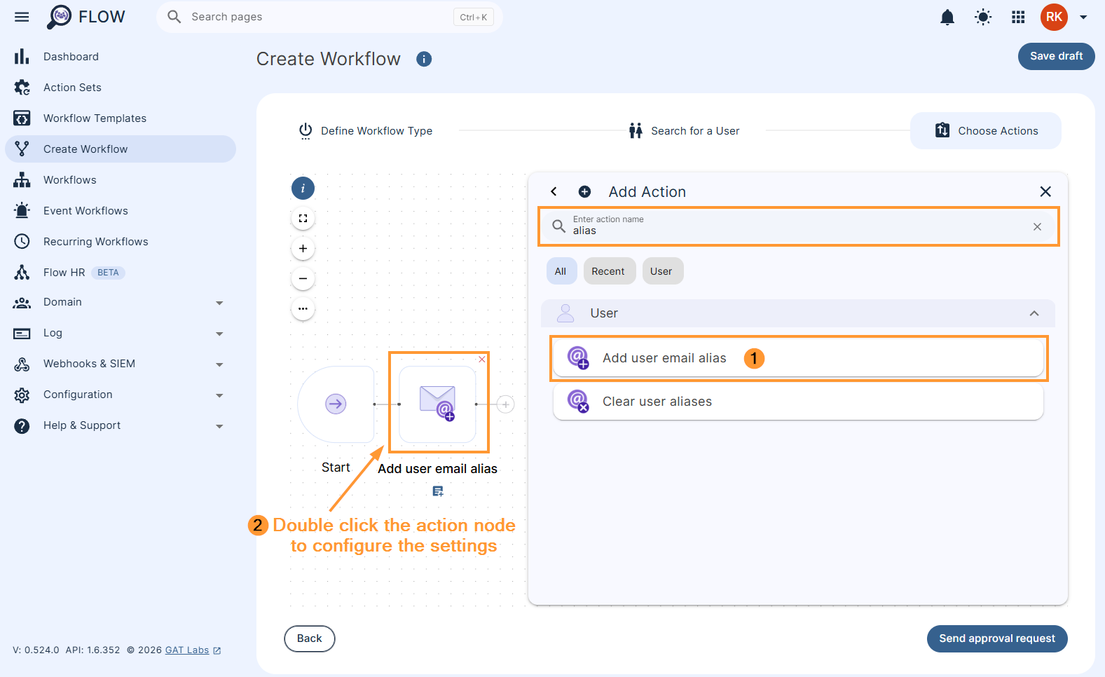Zoom out the workflow canvas

[x=303, y=279]
